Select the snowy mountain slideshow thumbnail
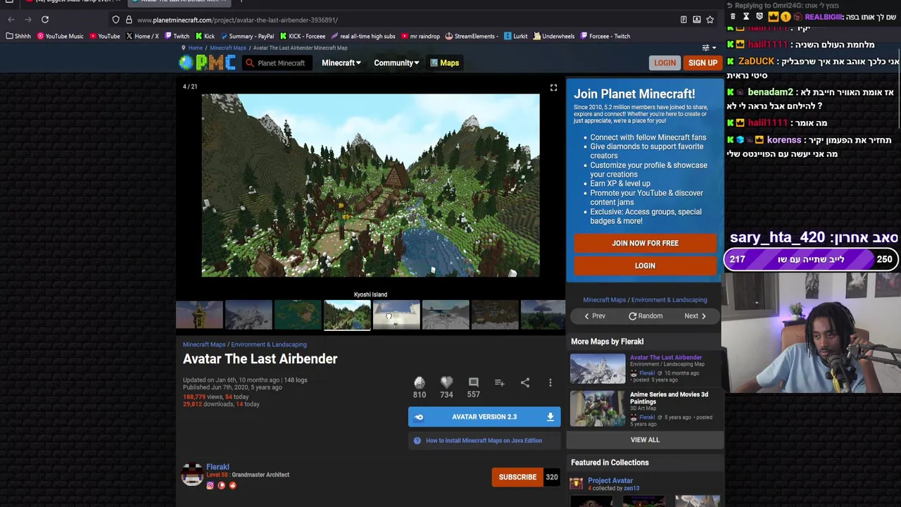This screenshot has width=901, height=507. (248, 315)
